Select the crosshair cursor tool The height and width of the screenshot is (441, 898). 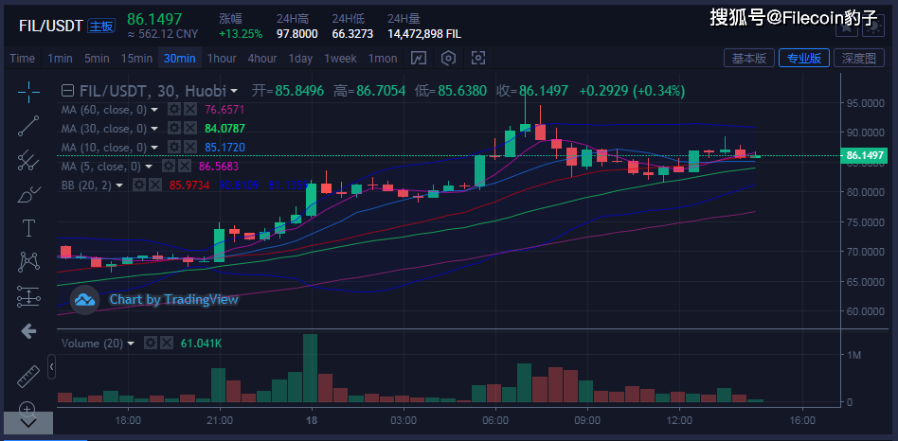pyautogui.click(x=28, y=90)
